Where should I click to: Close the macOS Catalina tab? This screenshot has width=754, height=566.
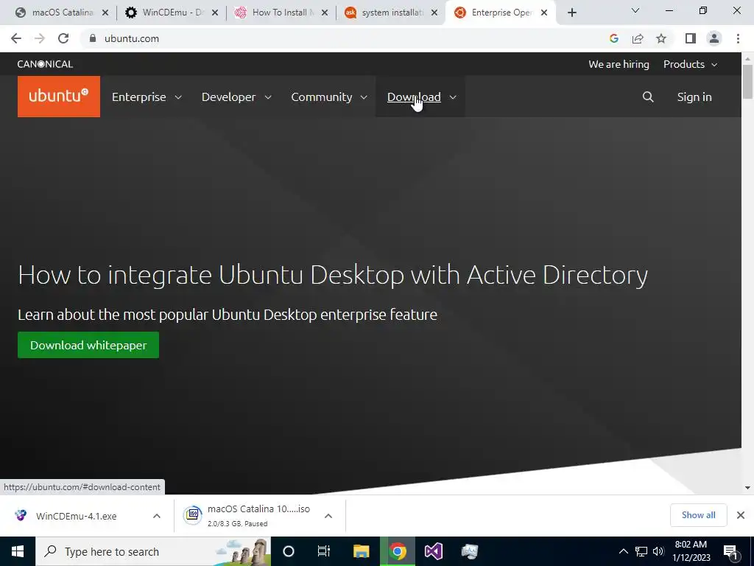coord(105,13)
